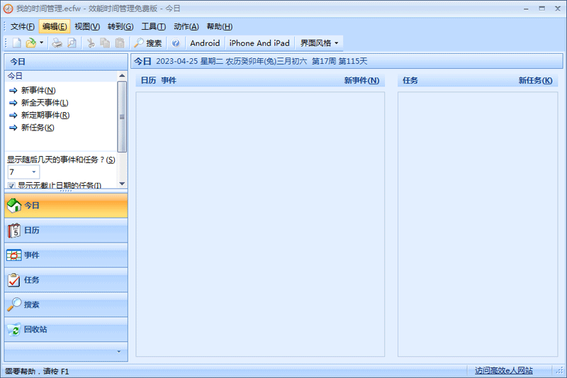
Task: Click the window resize grip in status bar
Action: [x=560, y=370]
